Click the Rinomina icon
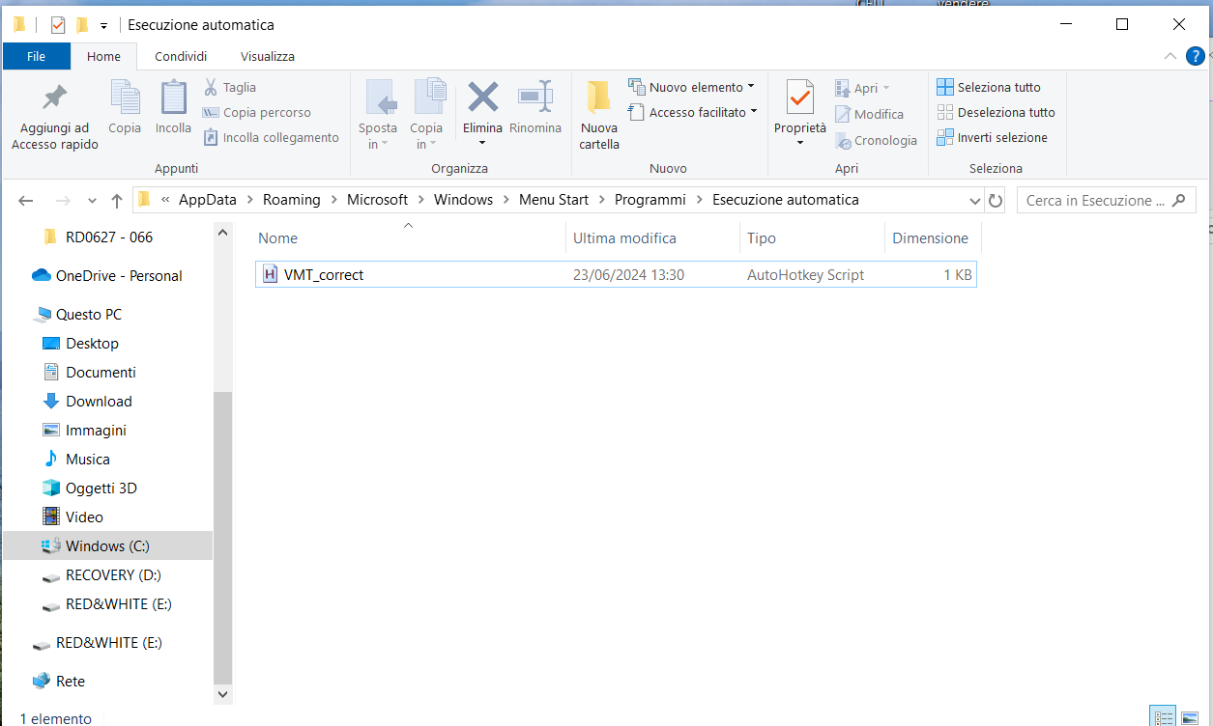This screenshot has width=1213, height=726. [x=535, y=109]
